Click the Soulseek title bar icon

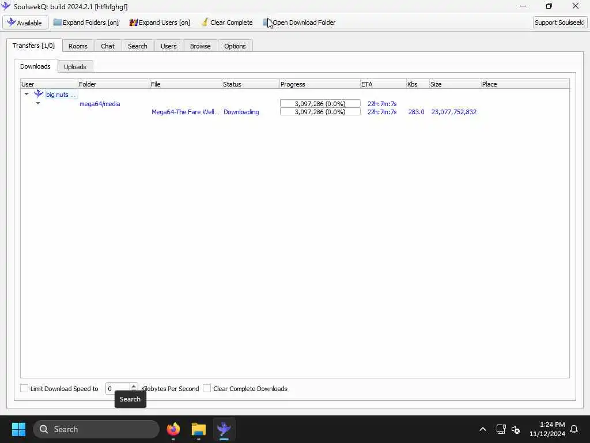click(x=6, y=6)
